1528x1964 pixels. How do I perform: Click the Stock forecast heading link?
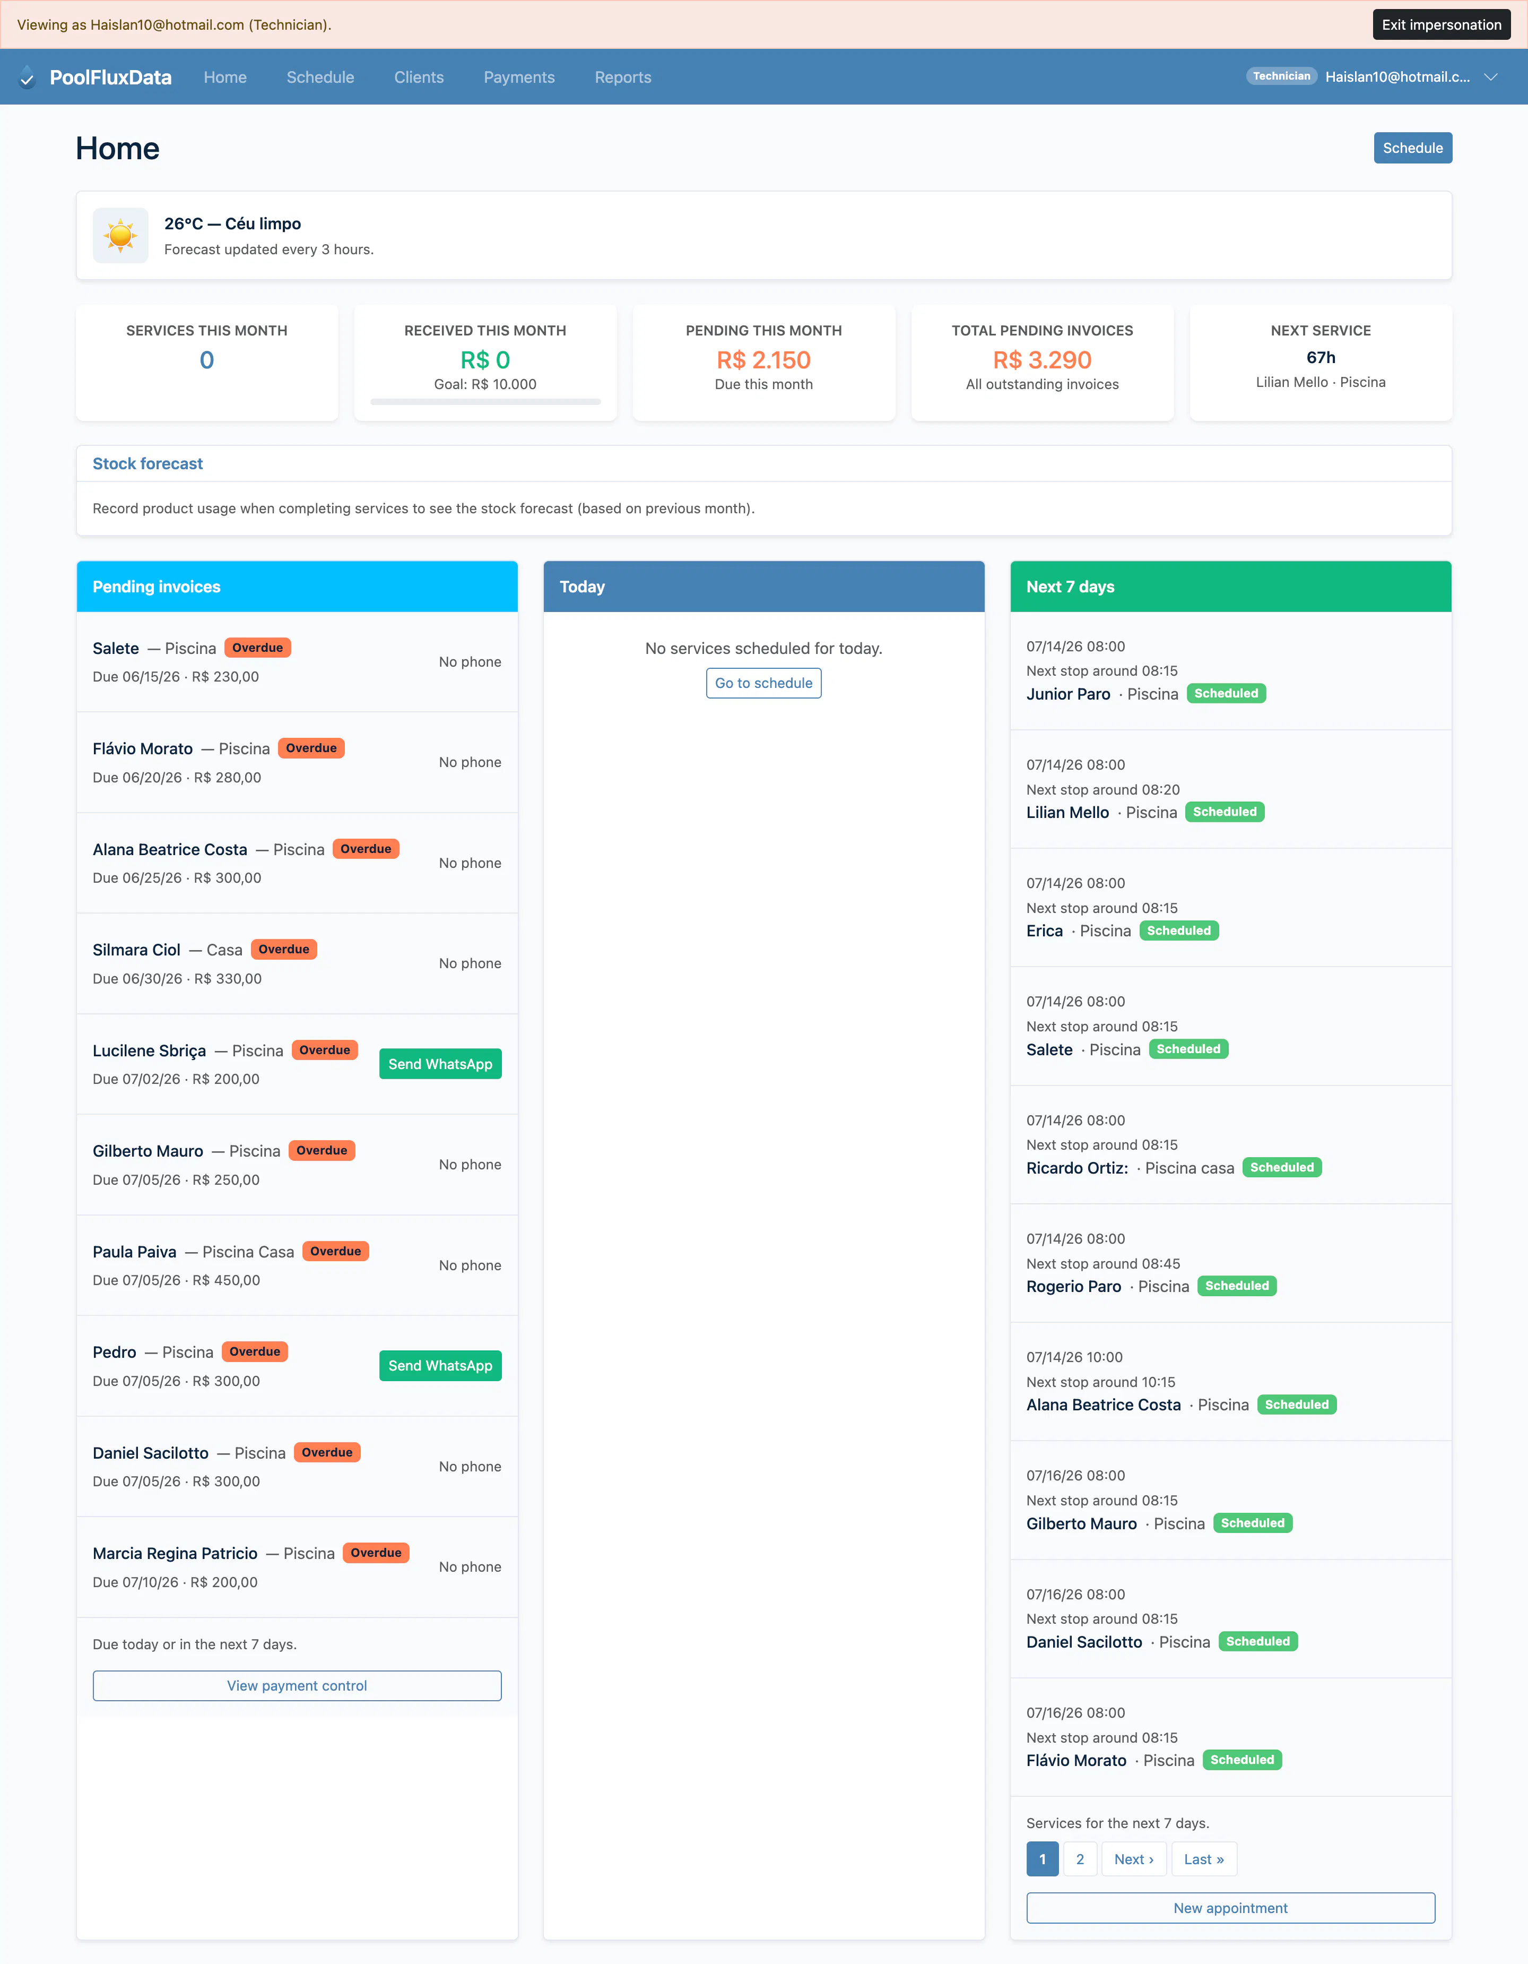(147, 464)
